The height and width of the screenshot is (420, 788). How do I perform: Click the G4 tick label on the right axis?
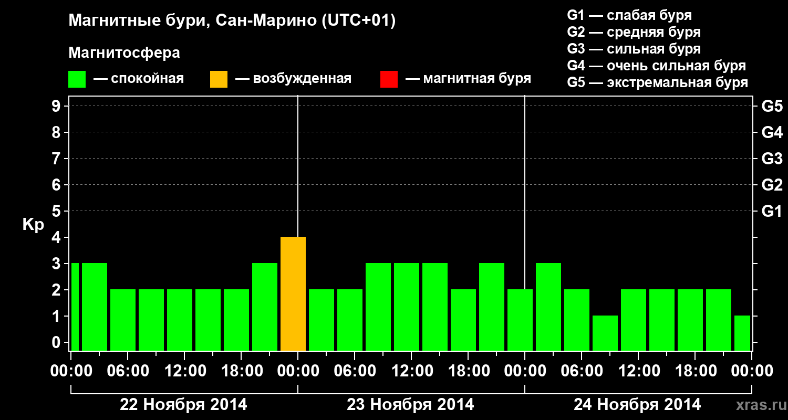coord(772,132)
